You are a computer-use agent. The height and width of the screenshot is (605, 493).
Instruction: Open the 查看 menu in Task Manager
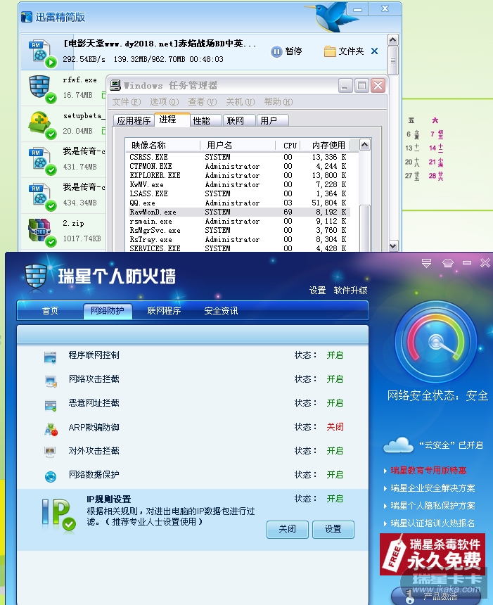pos(202,102)
